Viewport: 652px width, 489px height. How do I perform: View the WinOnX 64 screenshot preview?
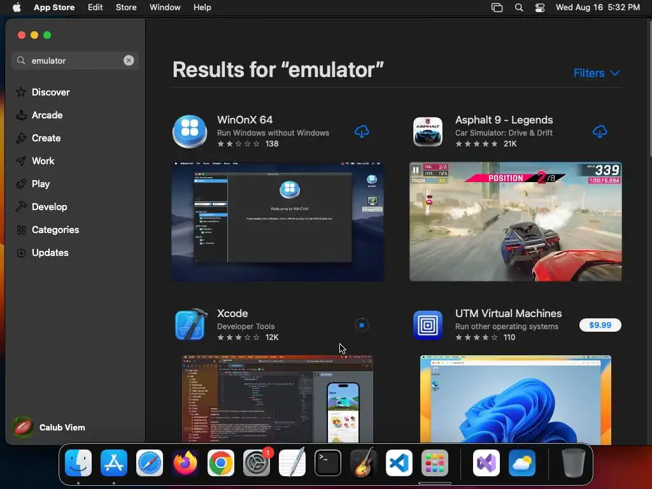(x=278, y=221)
